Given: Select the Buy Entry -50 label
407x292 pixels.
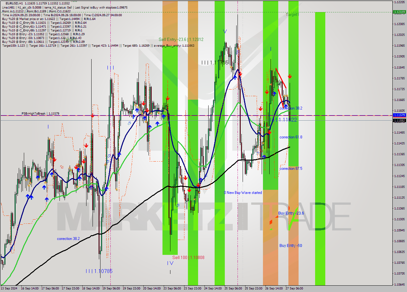Looking at the screenshot, I should (290, 245).
